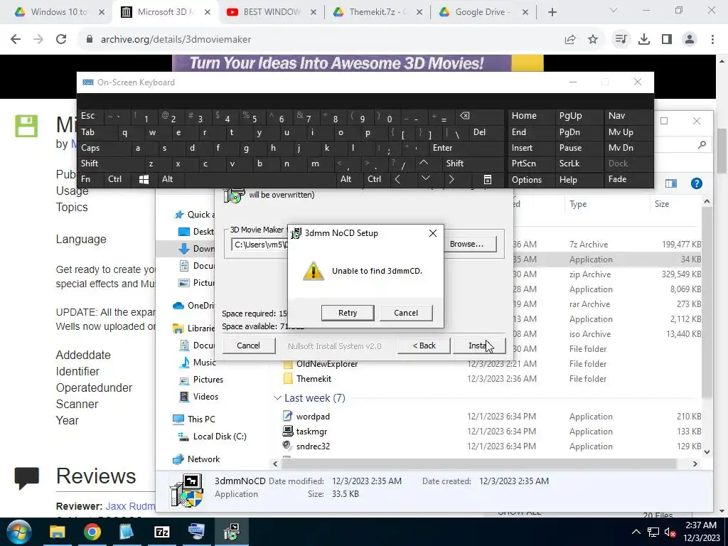728x546 pixels.
Task: Tap the up arrow key on On-Screen Keyboard
Action: pos(424,163)
